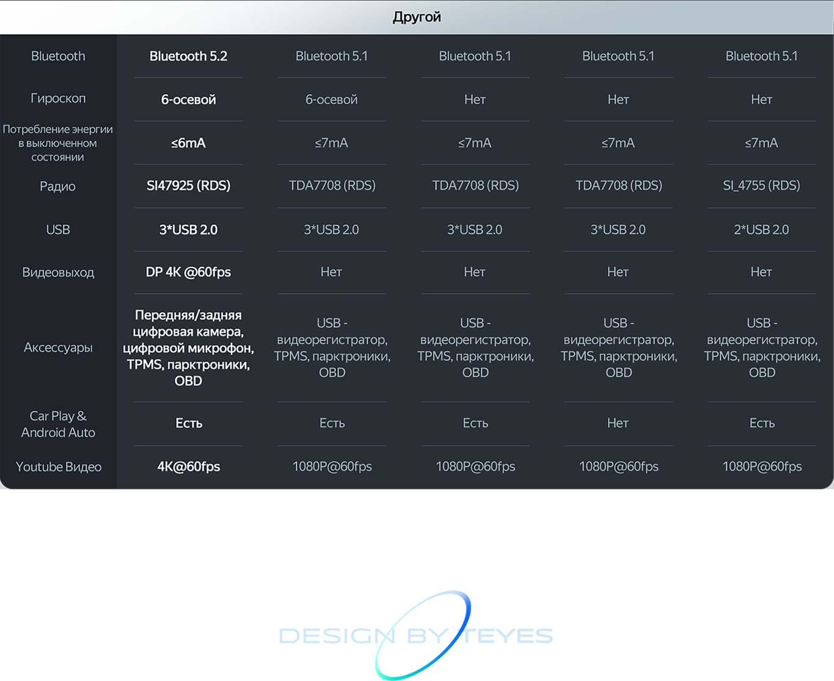The height and width of the screenshot is (681, 834).
Task: Click the Design by Teyes logo
Action: 416,635
